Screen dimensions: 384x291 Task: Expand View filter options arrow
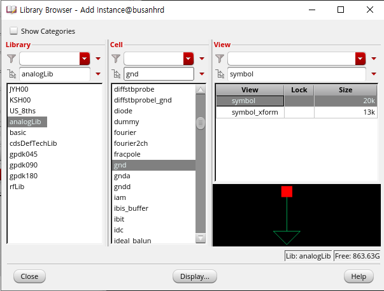374,59
